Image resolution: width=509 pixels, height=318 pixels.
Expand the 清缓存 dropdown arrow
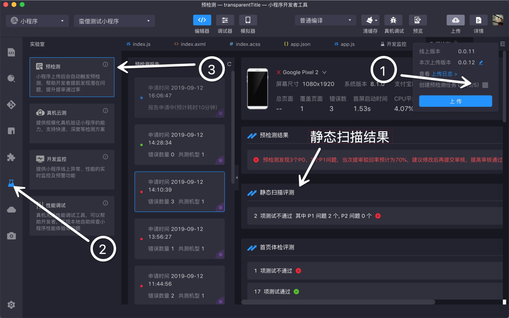(376, 20)
